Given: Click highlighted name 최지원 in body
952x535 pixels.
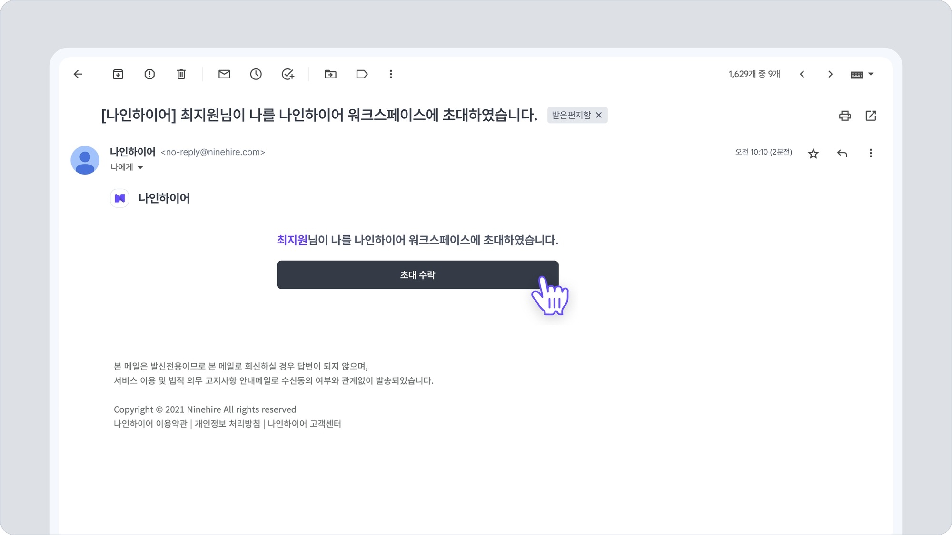Looking at the screenshot, I should pos(292,240).
